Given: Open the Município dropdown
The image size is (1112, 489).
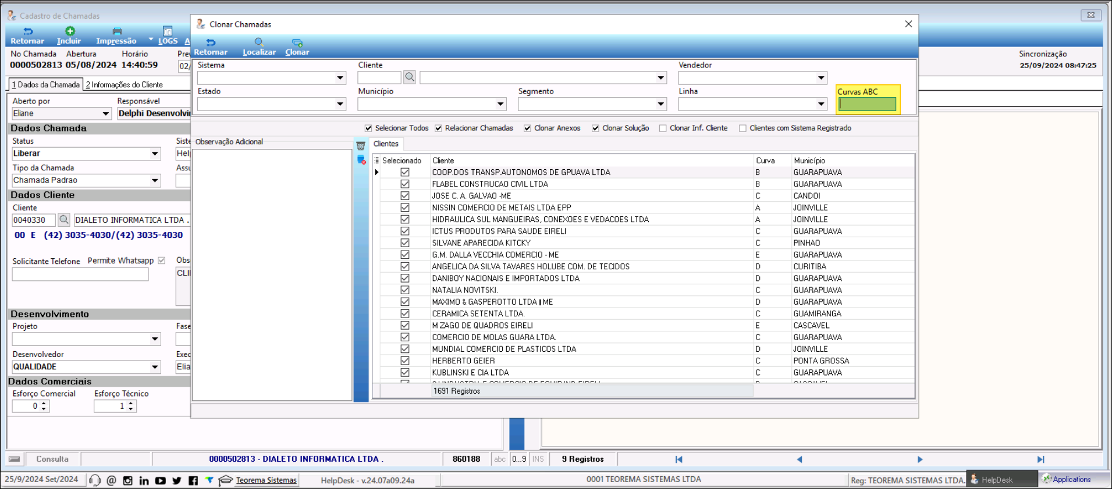Looking at the screenshot, I should [x=500, y=103].
